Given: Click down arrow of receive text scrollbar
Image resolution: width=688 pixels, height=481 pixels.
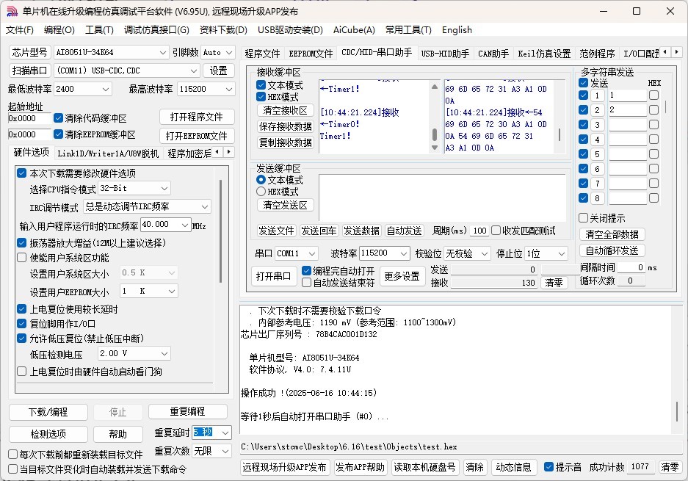Looking at the screenshot, I should tap(435, 148).
